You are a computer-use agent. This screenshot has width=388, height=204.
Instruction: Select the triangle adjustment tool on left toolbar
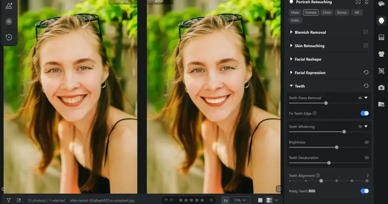[9, 6]
